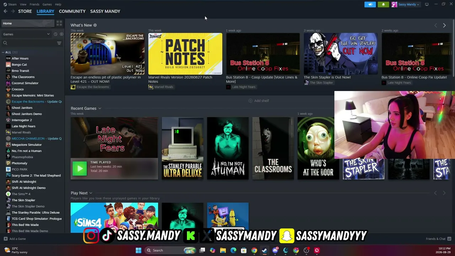Open The Stanley Parable Ultra Deluxe cover
Screen dimensions: 455x256
point(182,148)
